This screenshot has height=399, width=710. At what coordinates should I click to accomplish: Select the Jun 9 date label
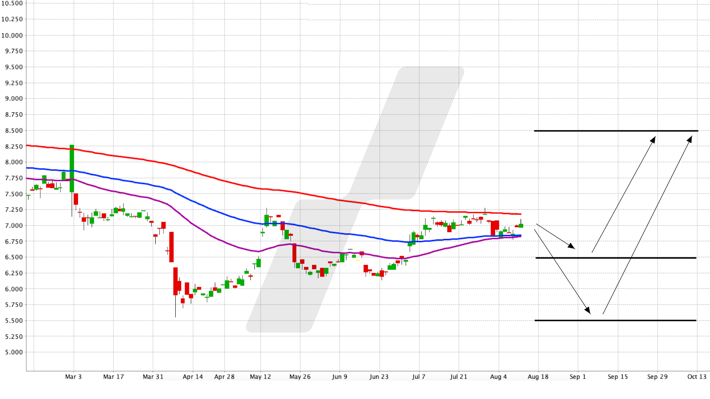click(x=339, y=377)
